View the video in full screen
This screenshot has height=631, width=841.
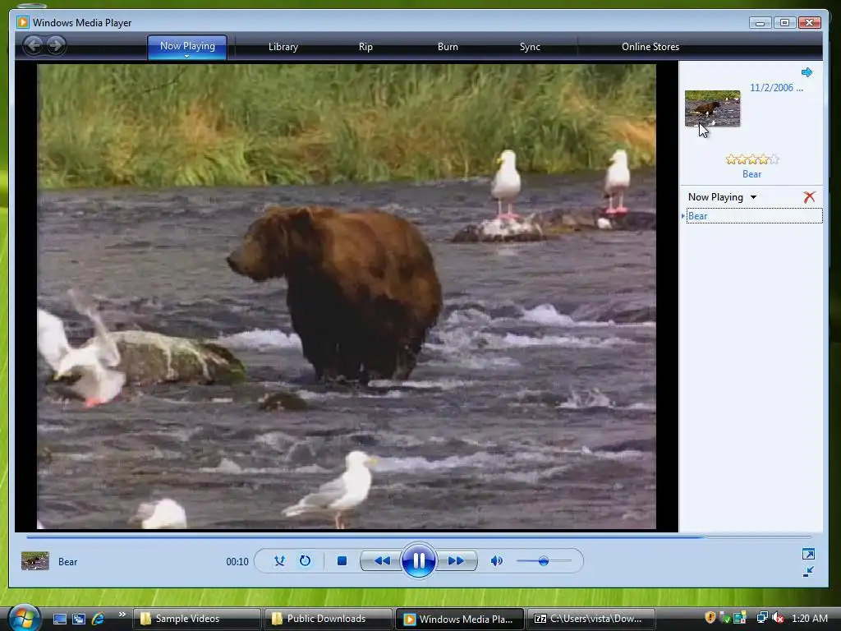pos(808,554)
